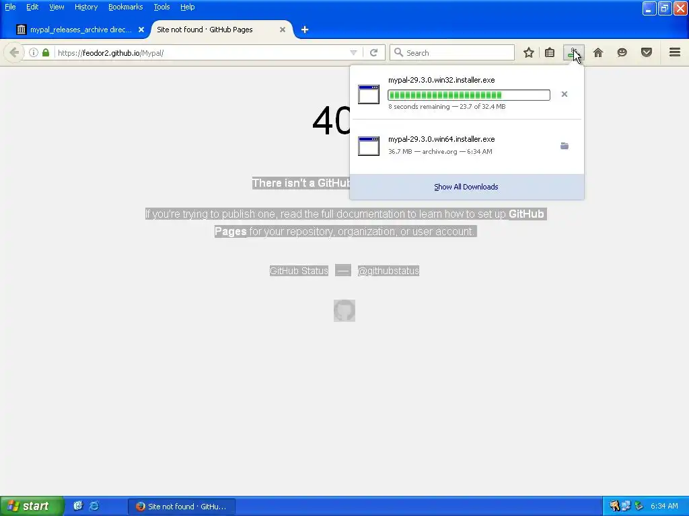
Task: Launch Internet Explorer from quick launch
Action: pyautogui.click(x=94, y=506)
